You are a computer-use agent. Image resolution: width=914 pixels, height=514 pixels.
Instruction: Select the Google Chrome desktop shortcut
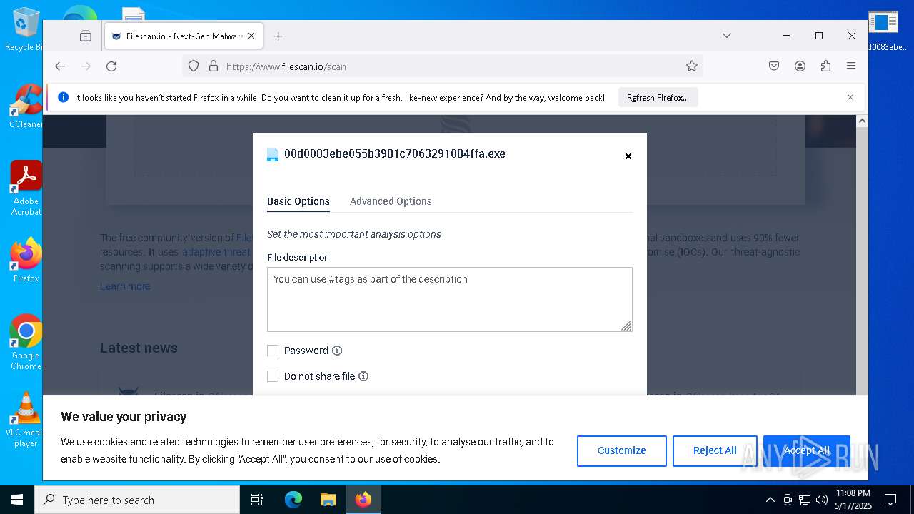point(26,343)
